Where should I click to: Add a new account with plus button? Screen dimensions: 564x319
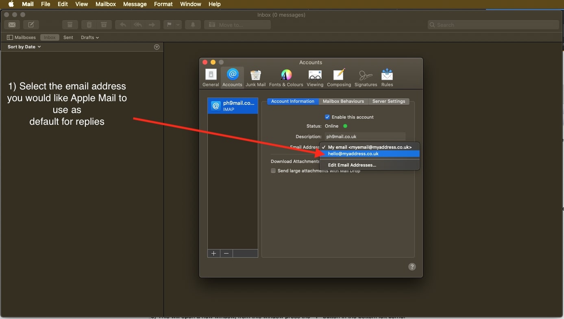[x=213, y=254]
